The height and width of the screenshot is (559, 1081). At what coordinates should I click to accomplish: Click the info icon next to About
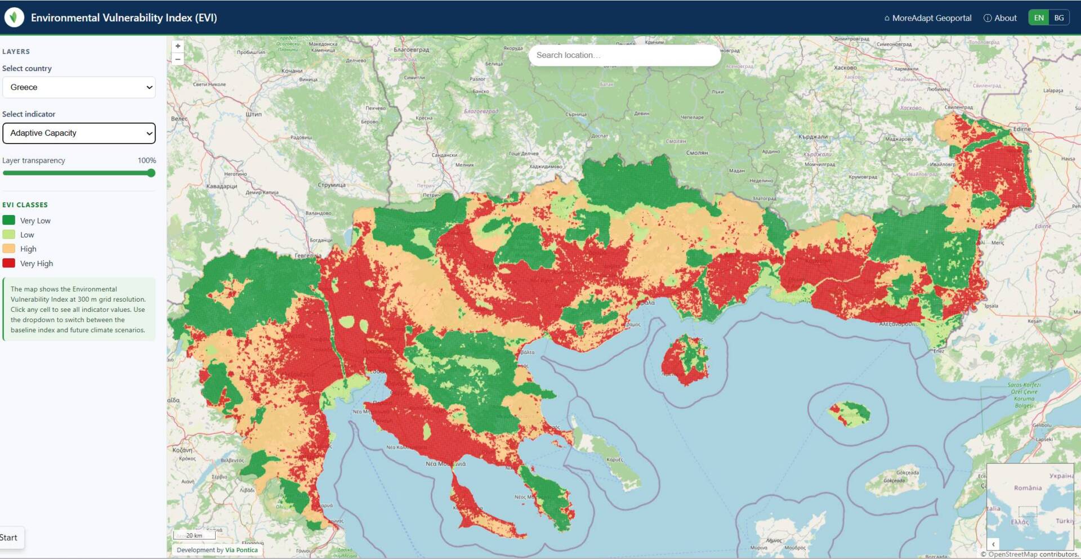[987, 18]
